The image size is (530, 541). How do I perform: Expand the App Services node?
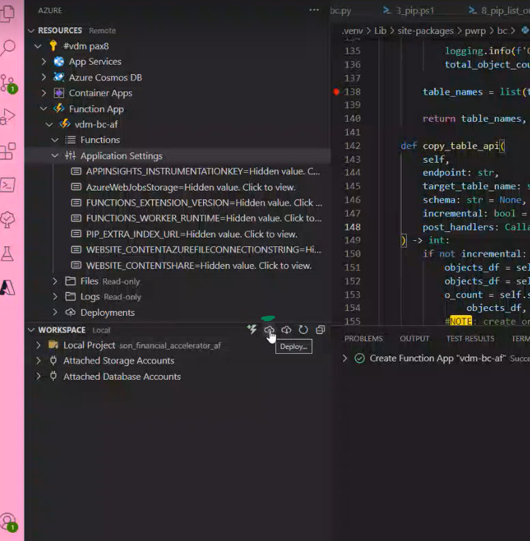pyautogui.click(x=44, y=62)
